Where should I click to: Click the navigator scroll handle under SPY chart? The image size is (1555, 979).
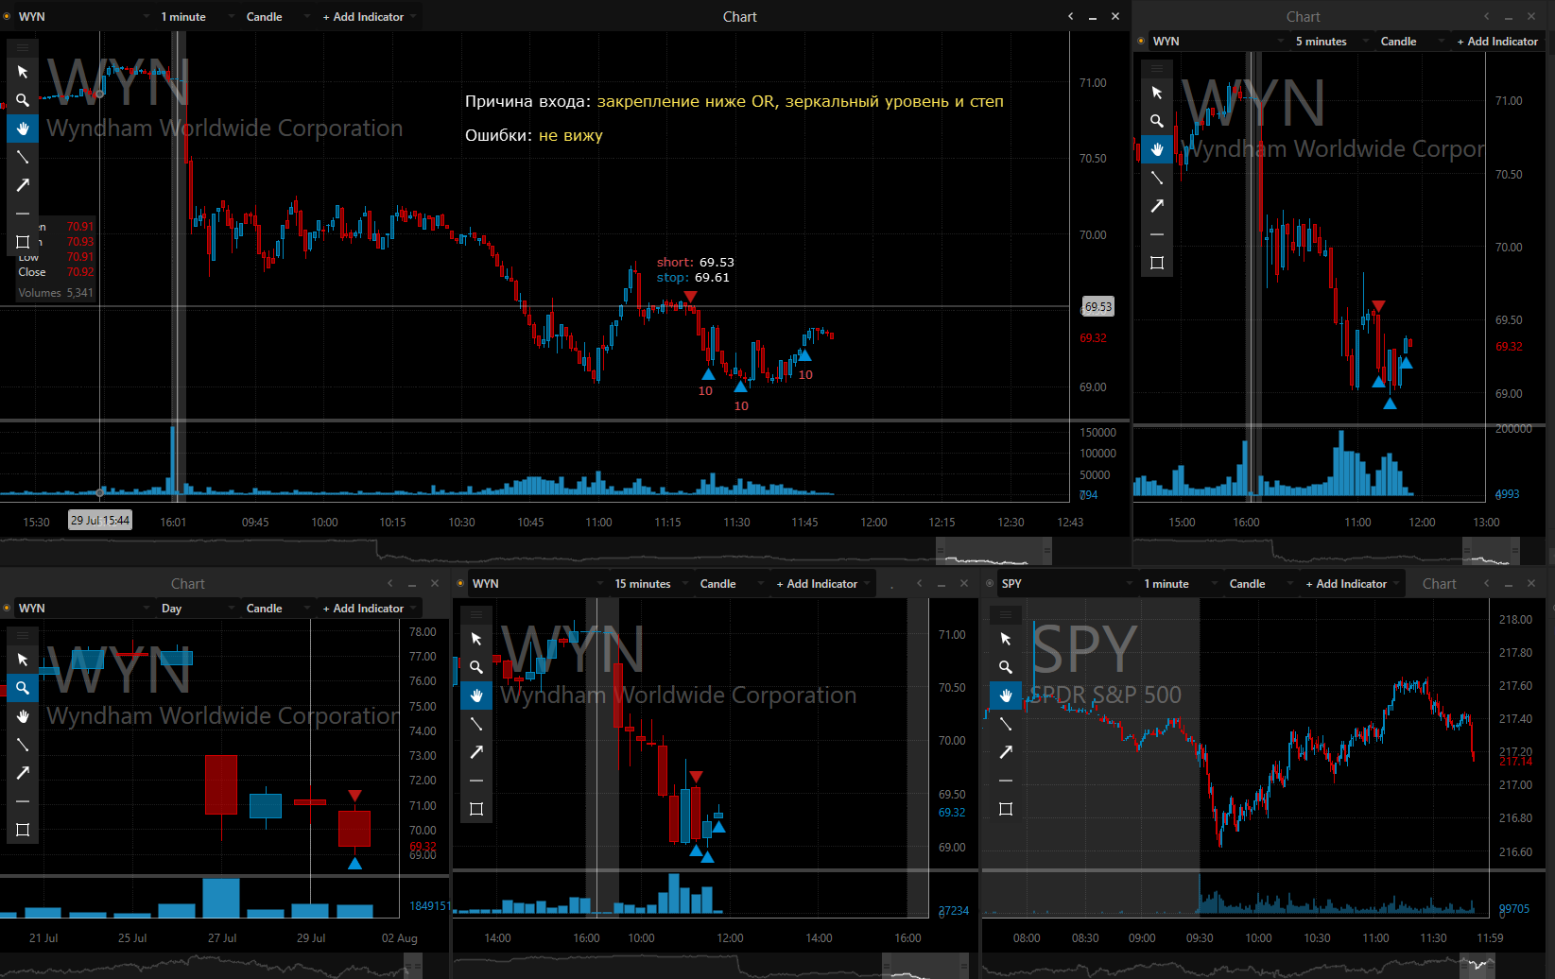click(1477, 966)
